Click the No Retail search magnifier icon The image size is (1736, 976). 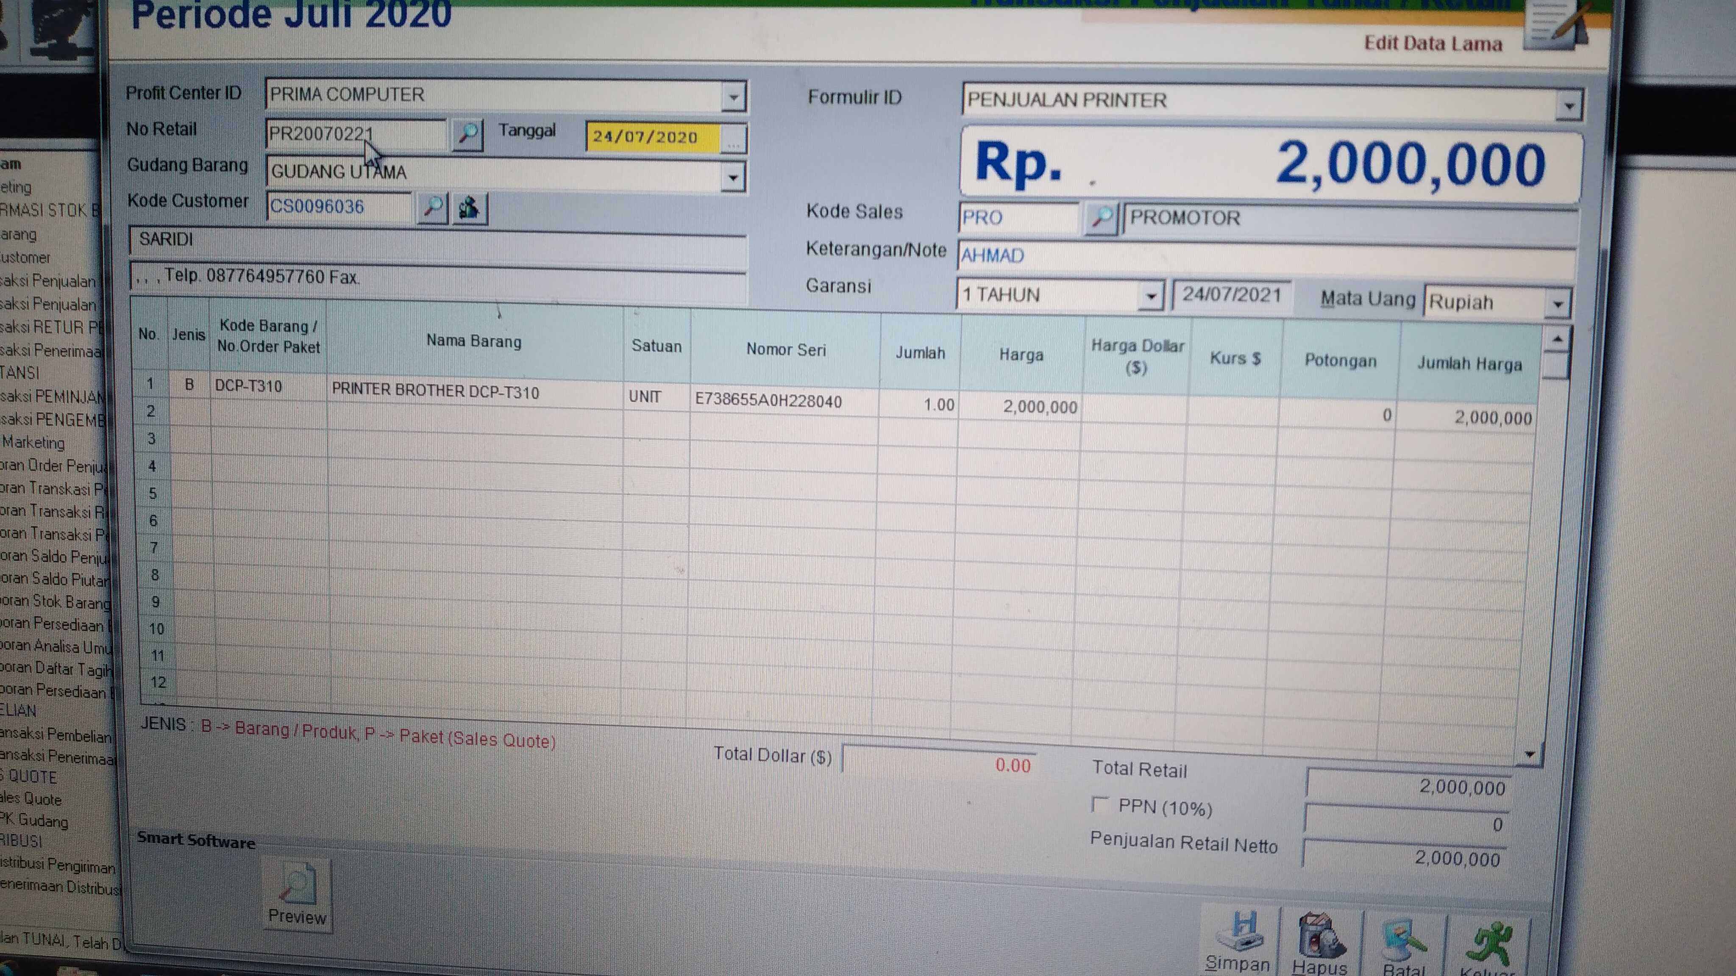(x=467, y=135)
